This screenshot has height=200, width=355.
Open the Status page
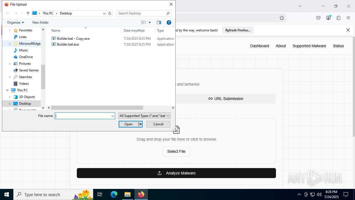[338, 46]
